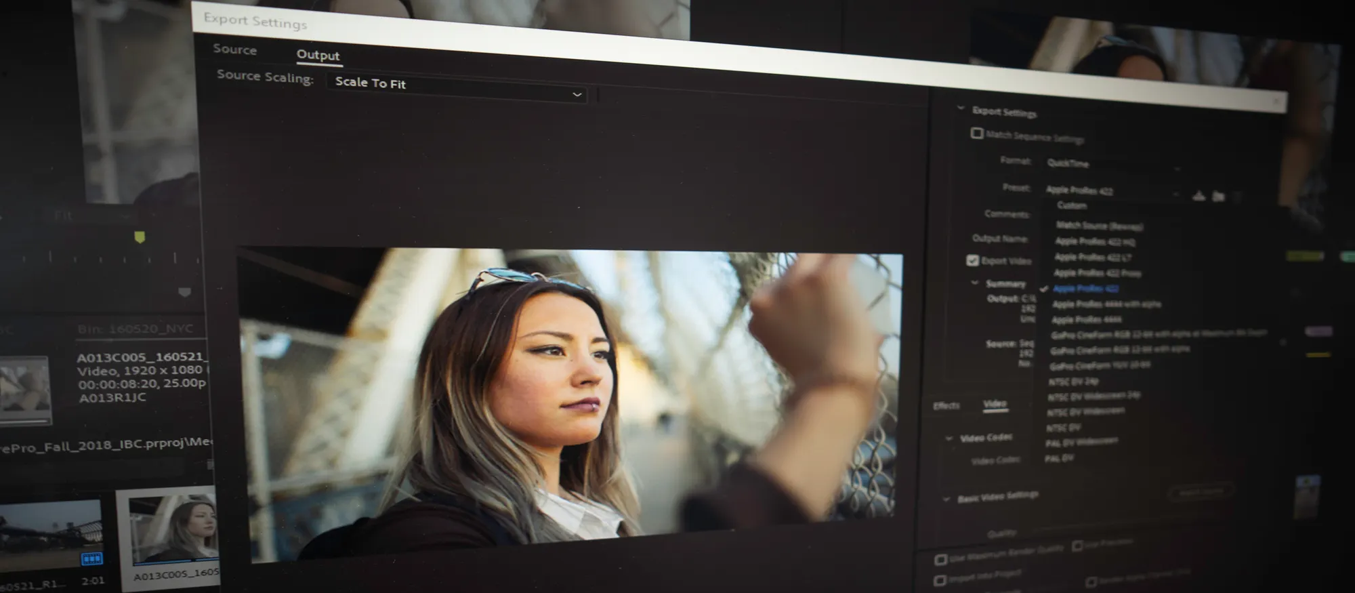Select the checked Apple ProRes 422 preset
This screenshot has height=593, width=1355.
[x=1085, y=289]
